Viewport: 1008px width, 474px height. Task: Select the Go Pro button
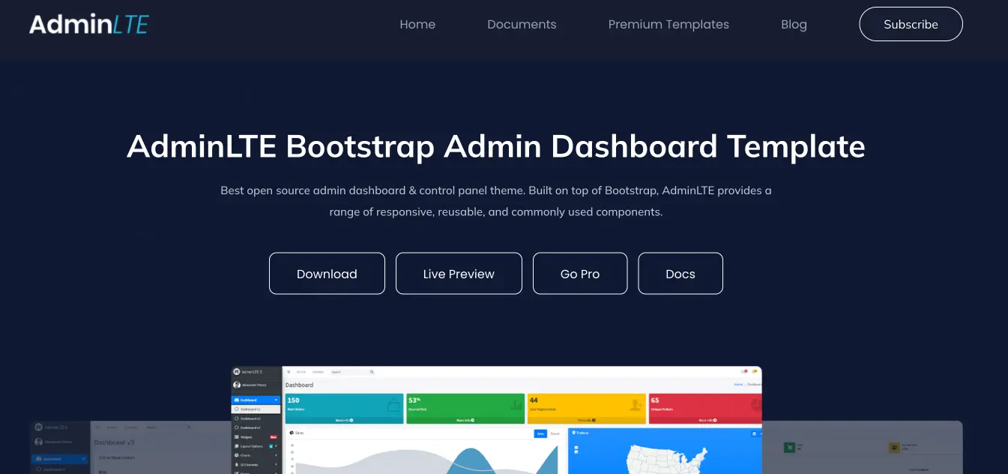(x=580, y=274)
